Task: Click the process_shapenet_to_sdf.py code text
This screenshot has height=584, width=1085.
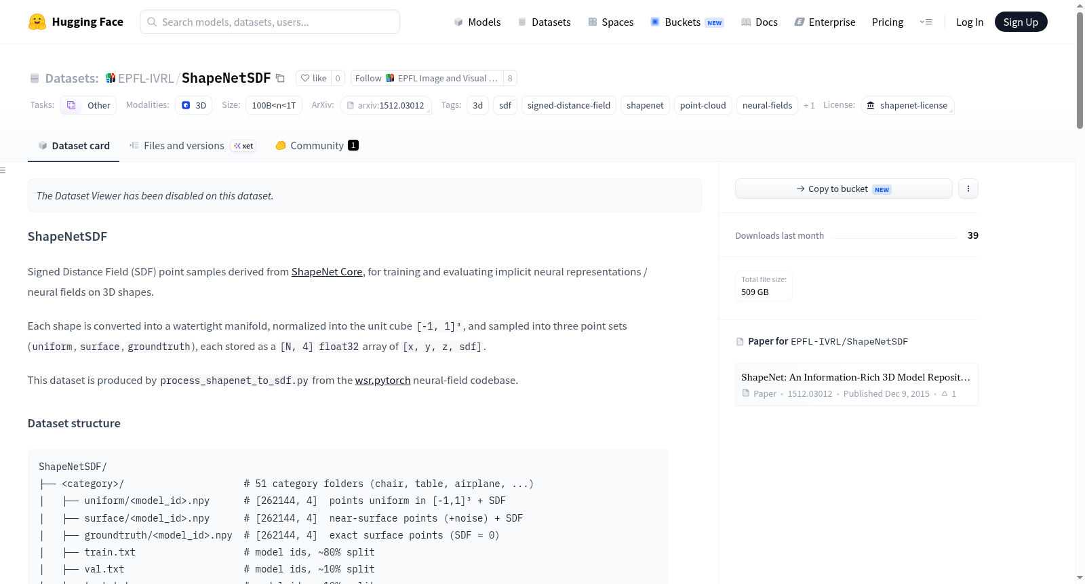Action: (235, 381)
